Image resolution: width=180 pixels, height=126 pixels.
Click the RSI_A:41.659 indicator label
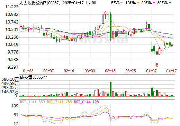coord(32,102)
